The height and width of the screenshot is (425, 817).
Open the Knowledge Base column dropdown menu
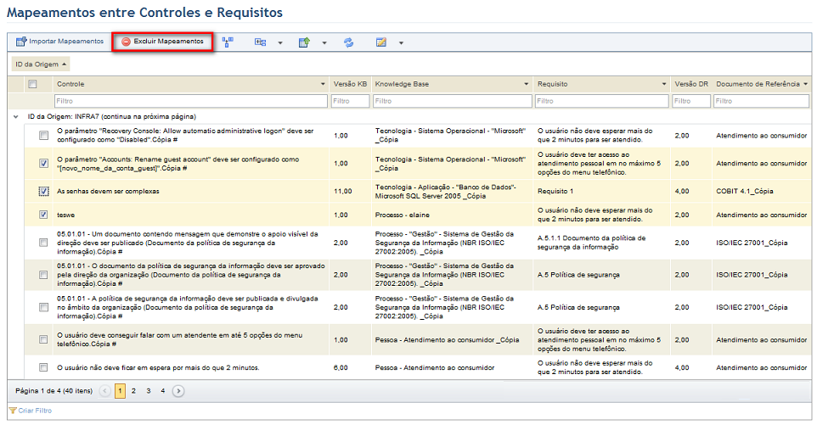pos(527,84)
